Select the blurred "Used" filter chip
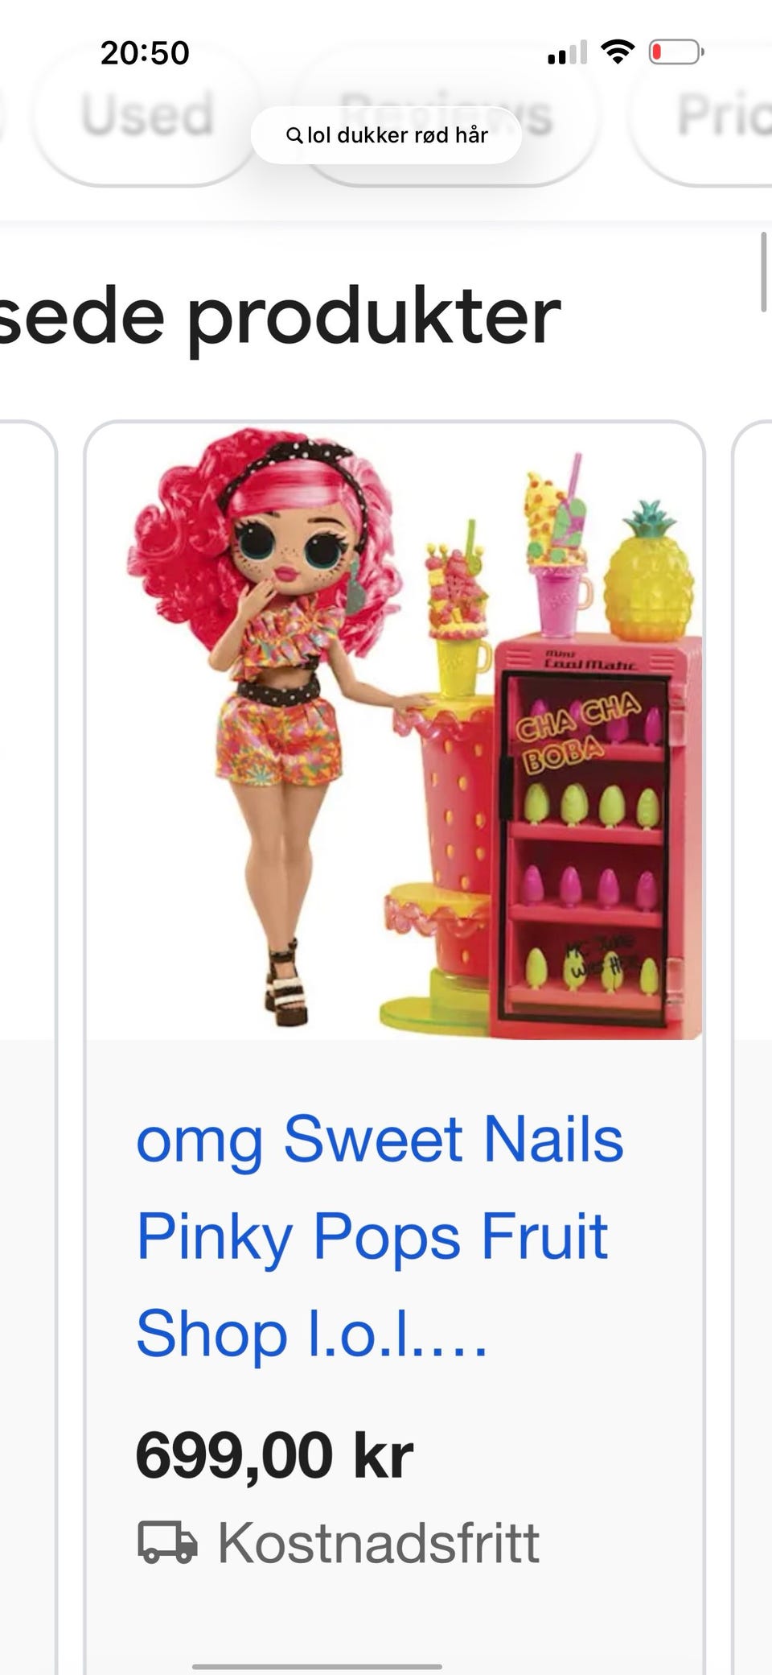 pos(147,114)
